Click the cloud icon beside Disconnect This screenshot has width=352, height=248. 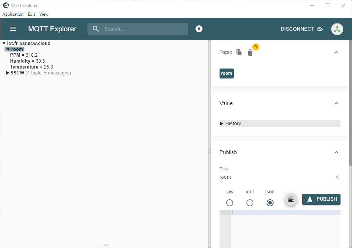coord(320,29)
